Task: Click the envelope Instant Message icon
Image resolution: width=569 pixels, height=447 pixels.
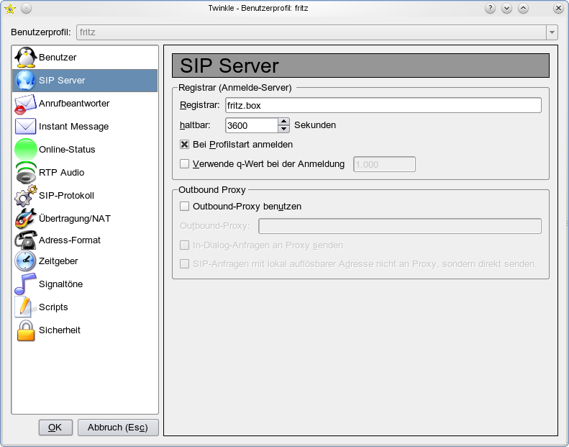Action: pyautogui.click(x=25, y=127)
